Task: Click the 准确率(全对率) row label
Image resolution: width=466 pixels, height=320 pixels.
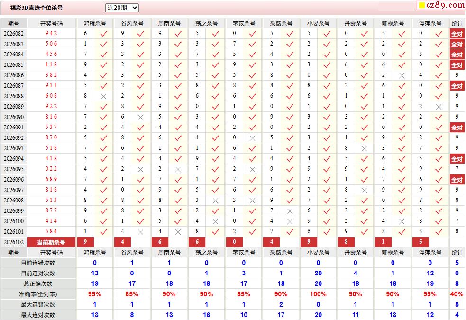Action: (38, 294)
